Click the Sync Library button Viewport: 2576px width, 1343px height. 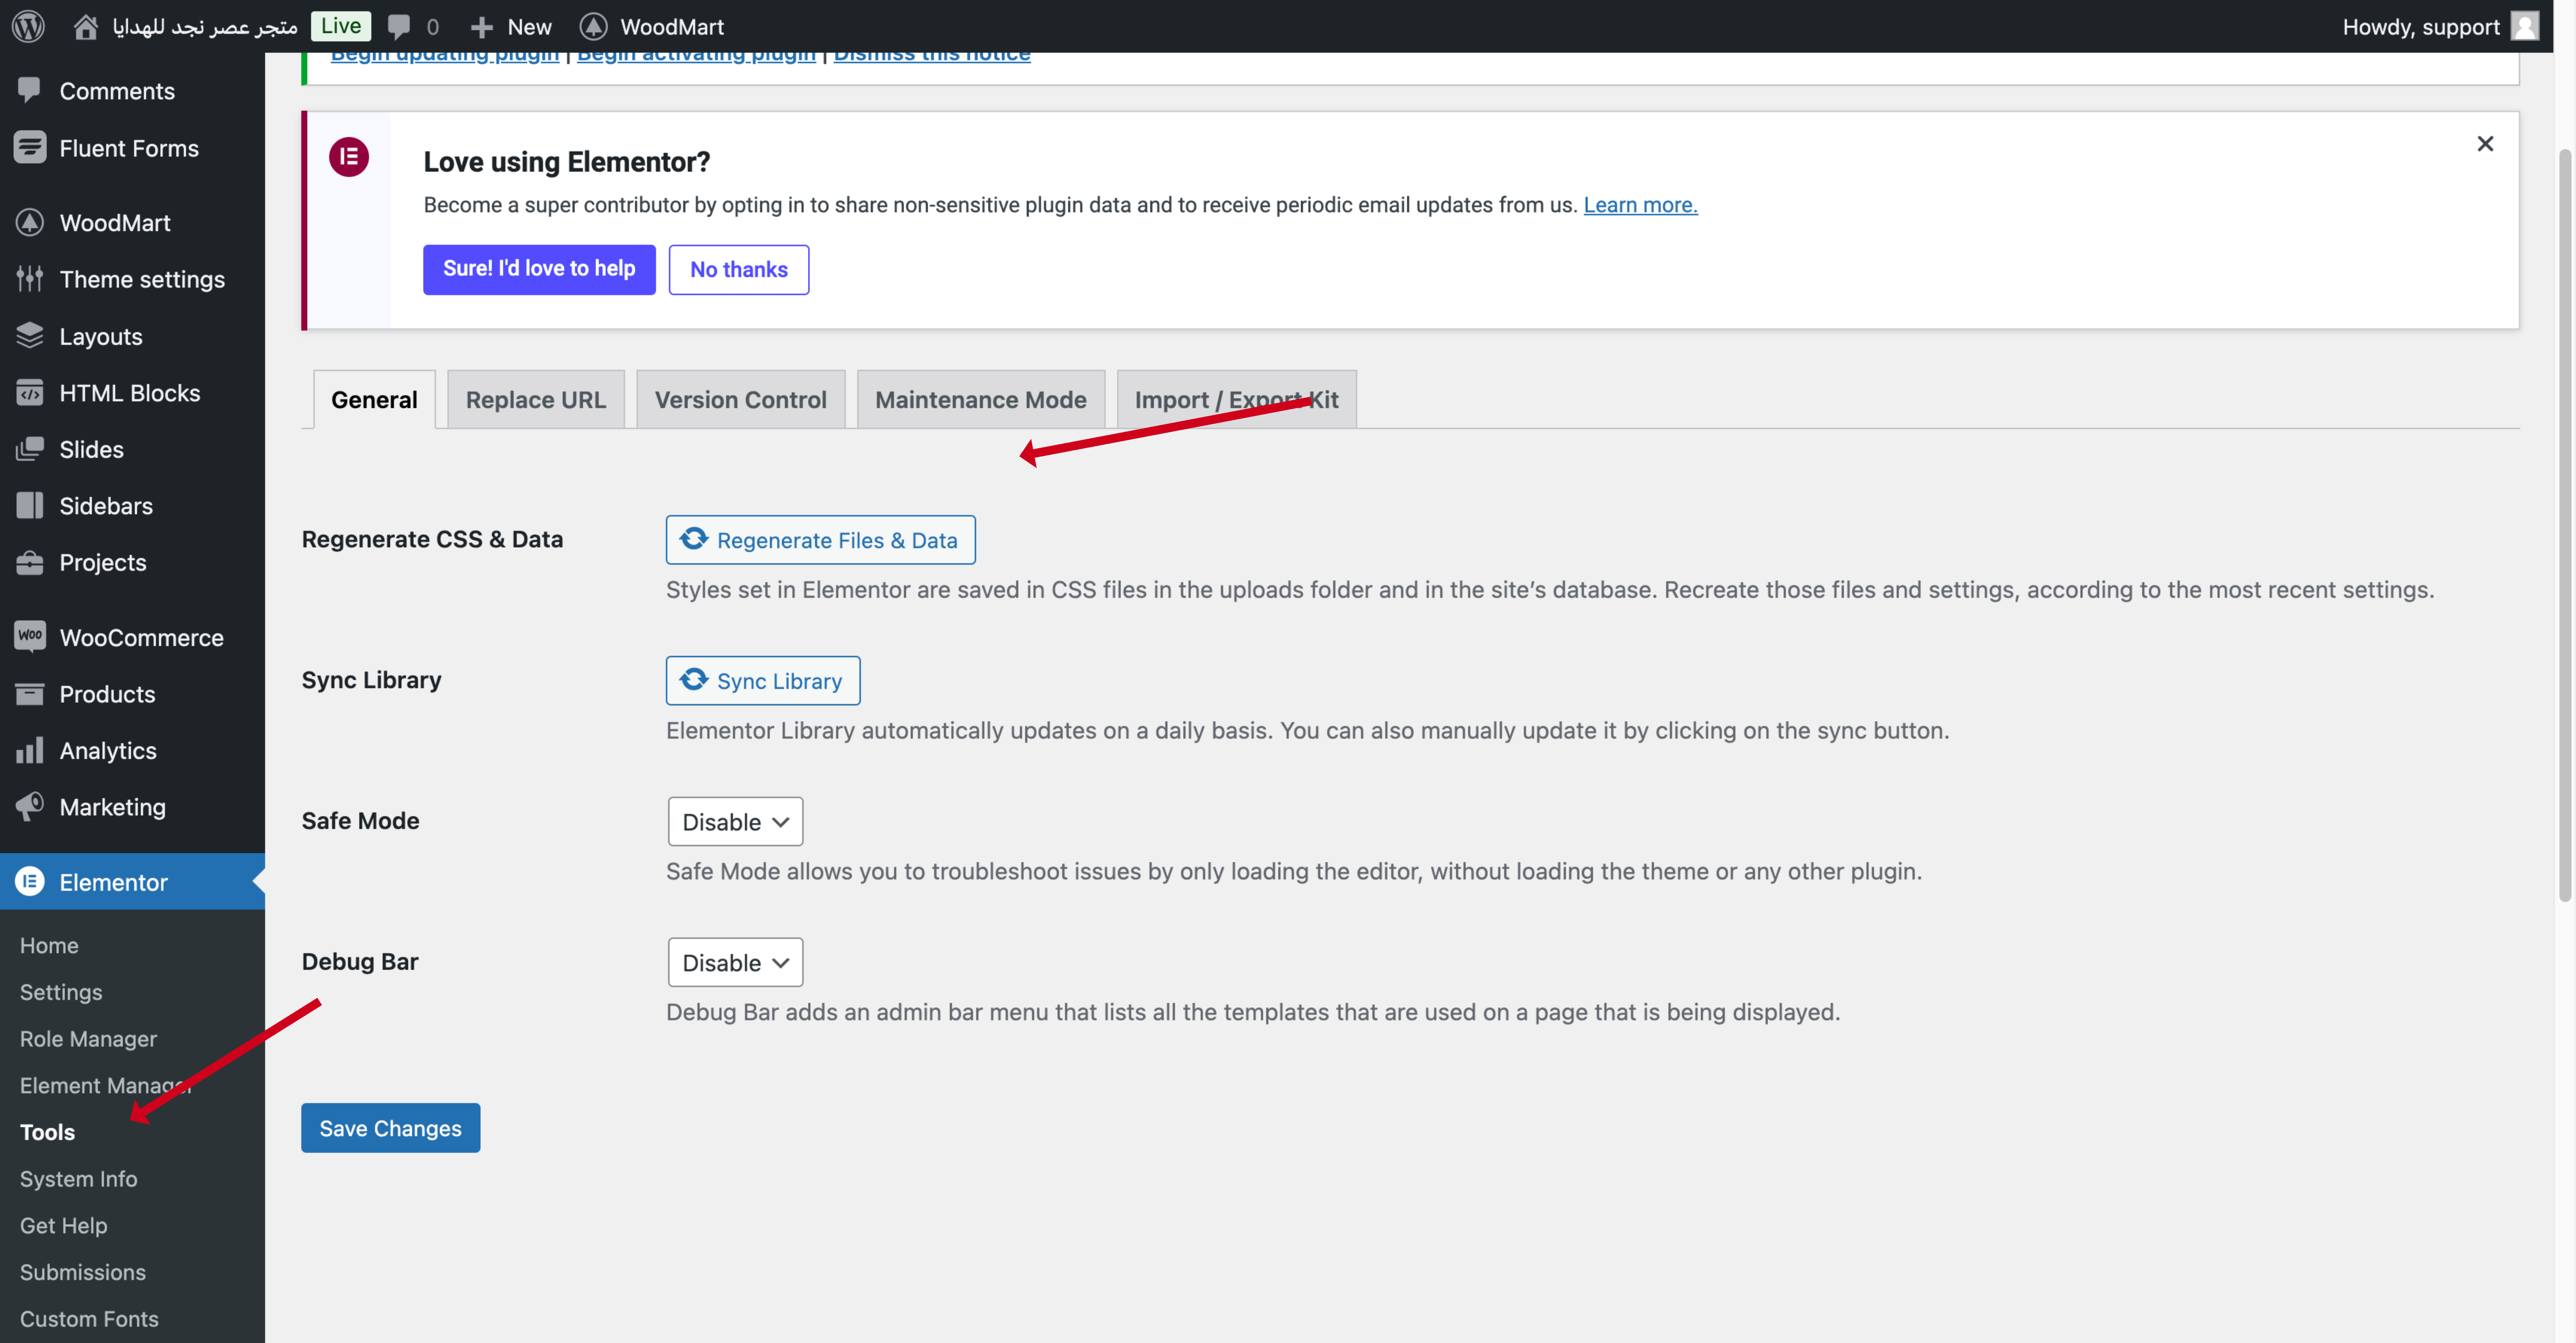click(763, 681)
